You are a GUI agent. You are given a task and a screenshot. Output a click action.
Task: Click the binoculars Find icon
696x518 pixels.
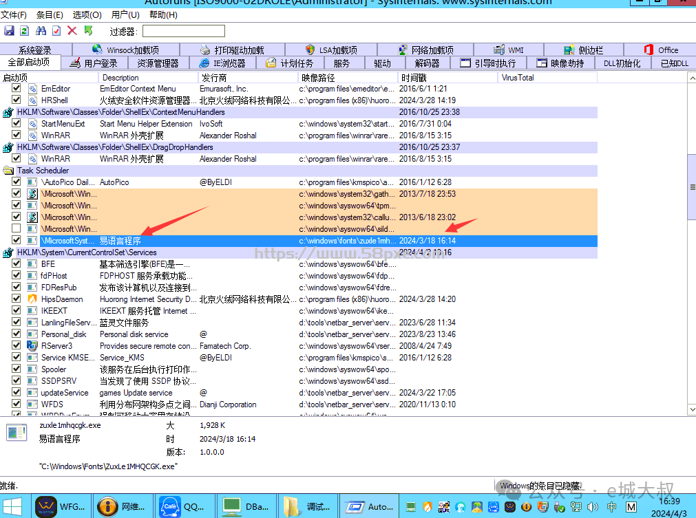coord(41,30)
